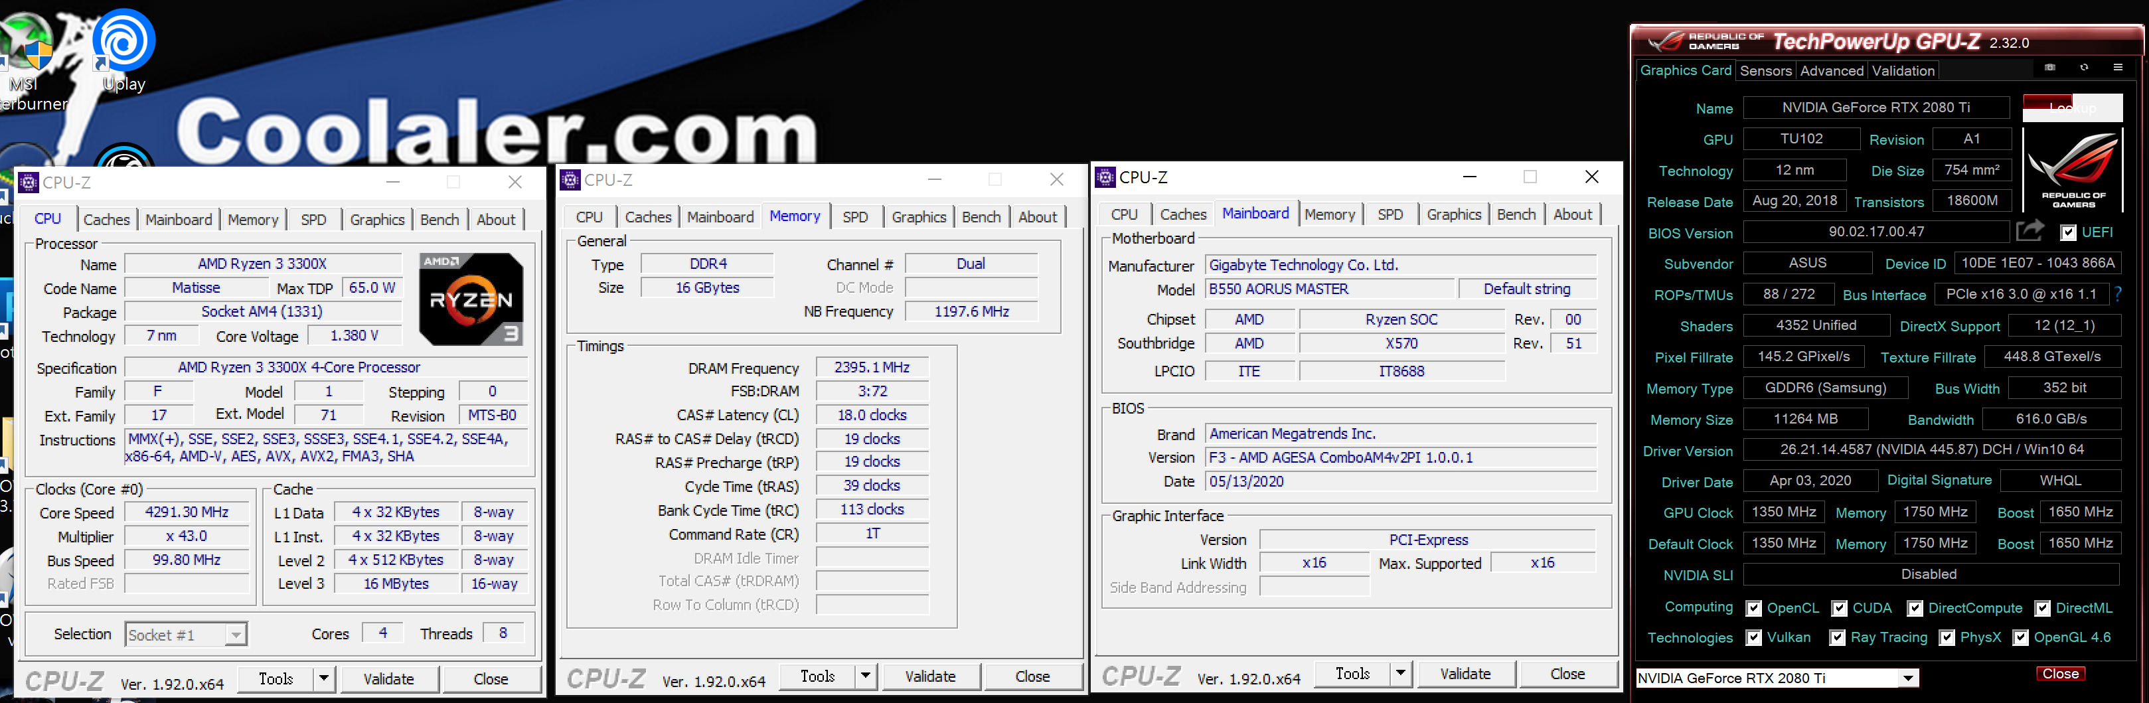This screenshot has width=2149, height=703.
Task: Switch to Validation tab in GPU-Z
Action: [x=1903, y=71]
